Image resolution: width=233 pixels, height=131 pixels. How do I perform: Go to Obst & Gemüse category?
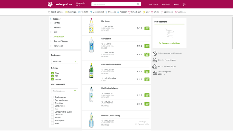pyautogui.click(x=56, y=12)
